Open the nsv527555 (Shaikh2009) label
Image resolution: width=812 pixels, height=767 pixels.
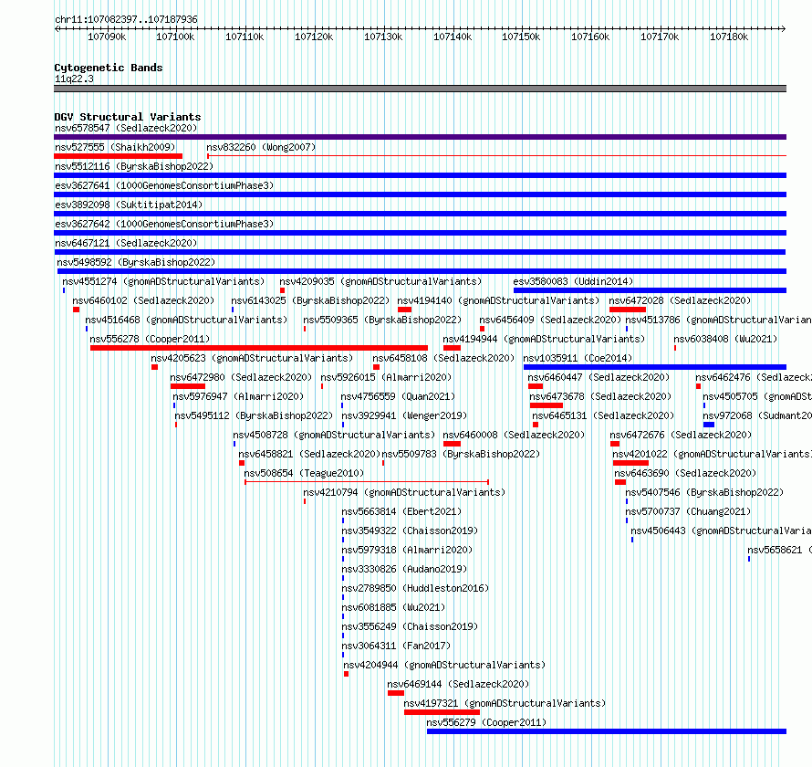[115, 147]
